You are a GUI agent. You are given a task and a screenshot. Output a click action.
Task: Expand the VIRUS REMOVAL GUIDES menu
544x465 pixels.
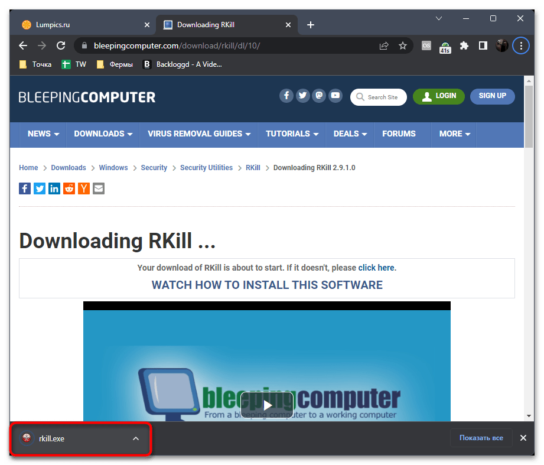(x=199, y=134)
